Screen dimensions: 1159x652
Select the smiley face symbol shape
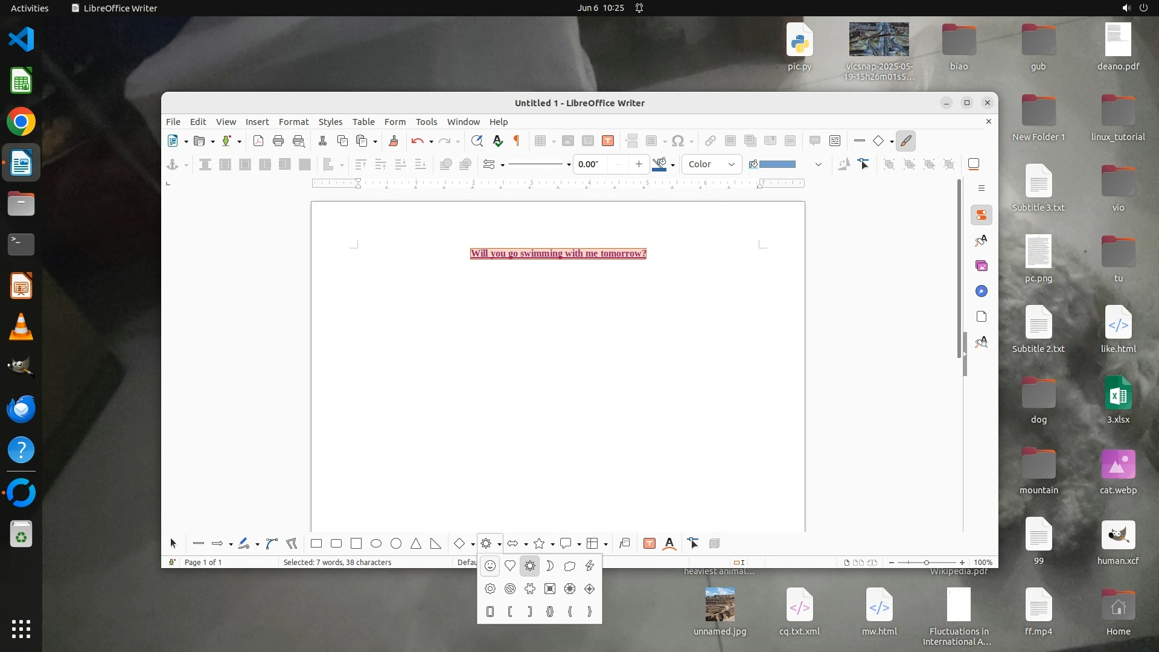pyautogui.click(x=490, y=566)
